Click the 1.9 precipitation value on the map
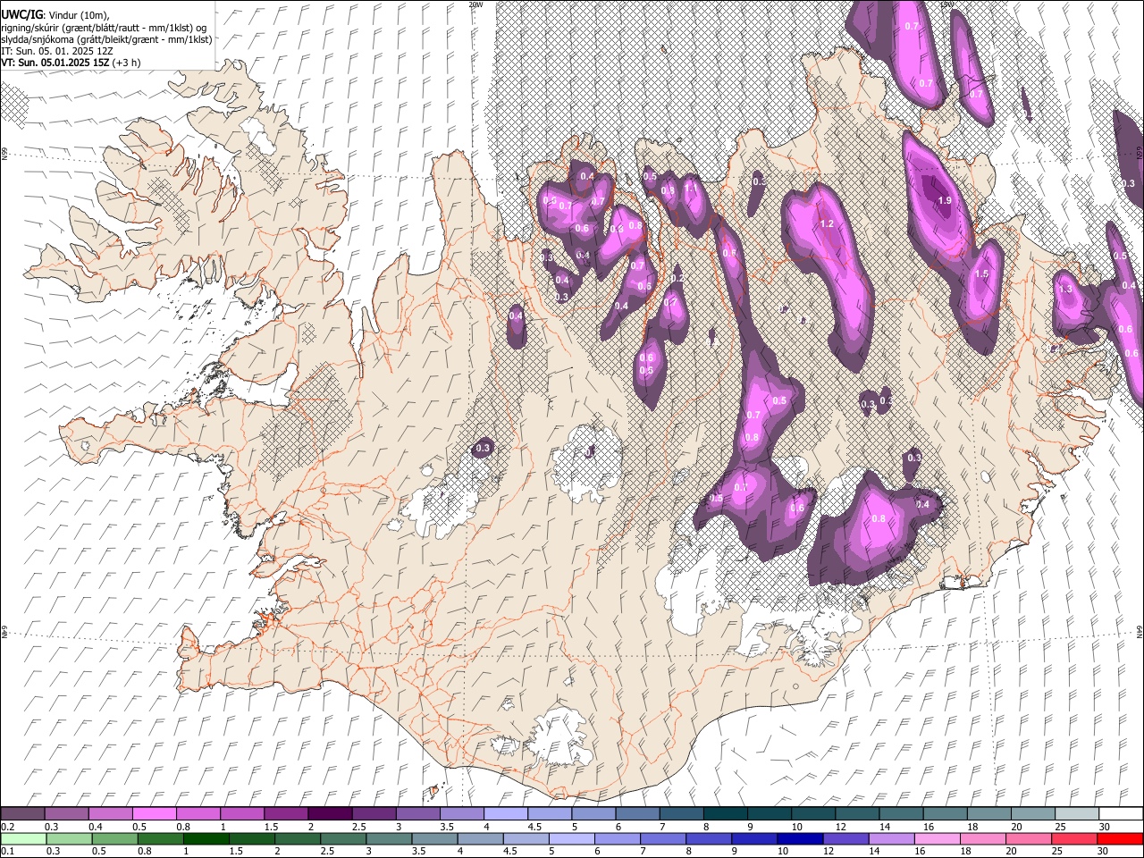The width and height of the screenshot is (1144, 858). 945,201
